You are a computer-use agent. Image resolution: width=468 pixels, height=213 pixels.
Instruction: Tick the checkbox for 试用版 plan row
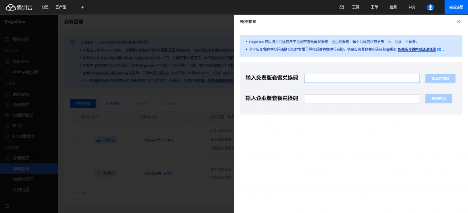pyautogui.click(x=76, y=140)
